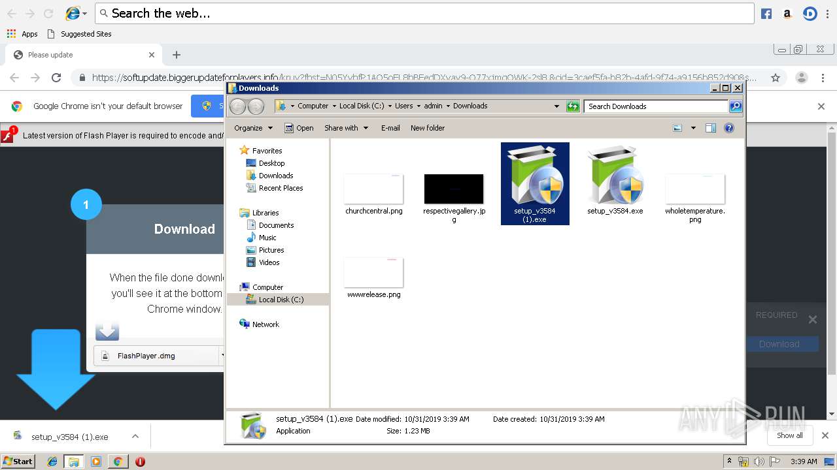
Task: Click the volume icon in system tray
Action: pyautogui.click(x=759, y=462)
